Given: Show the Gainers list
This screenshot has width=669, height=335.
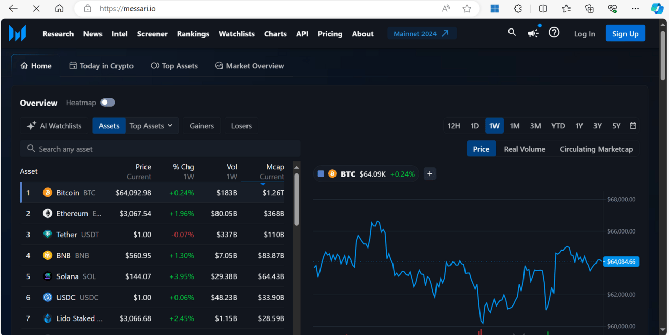Looking at the screenshot, I should point(201,126).
